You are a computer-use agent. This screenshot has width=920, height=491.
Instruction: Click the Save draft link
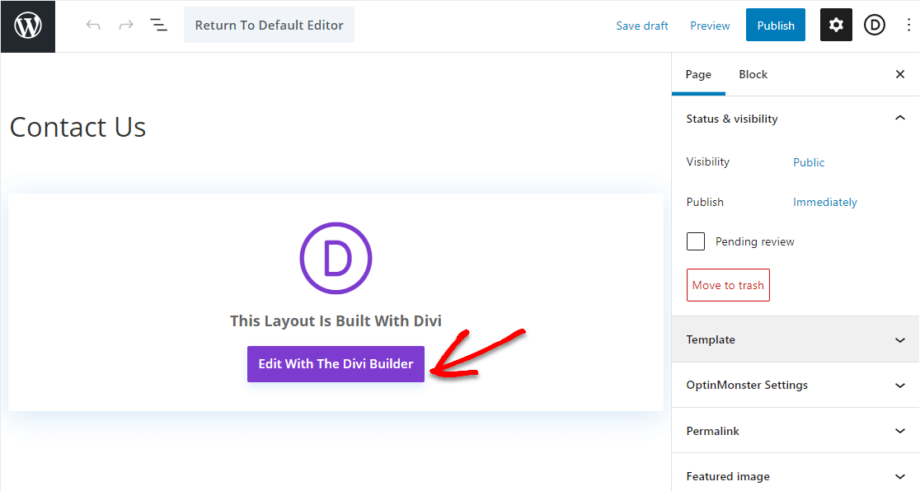click(x=642, y=26)
